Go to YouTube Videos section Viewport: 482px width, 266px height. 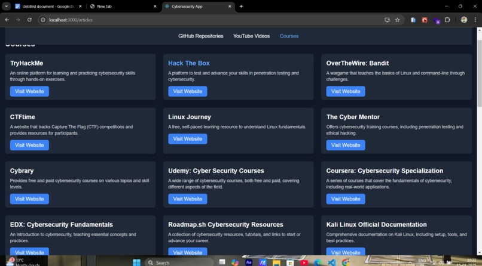tap(251, 36)
